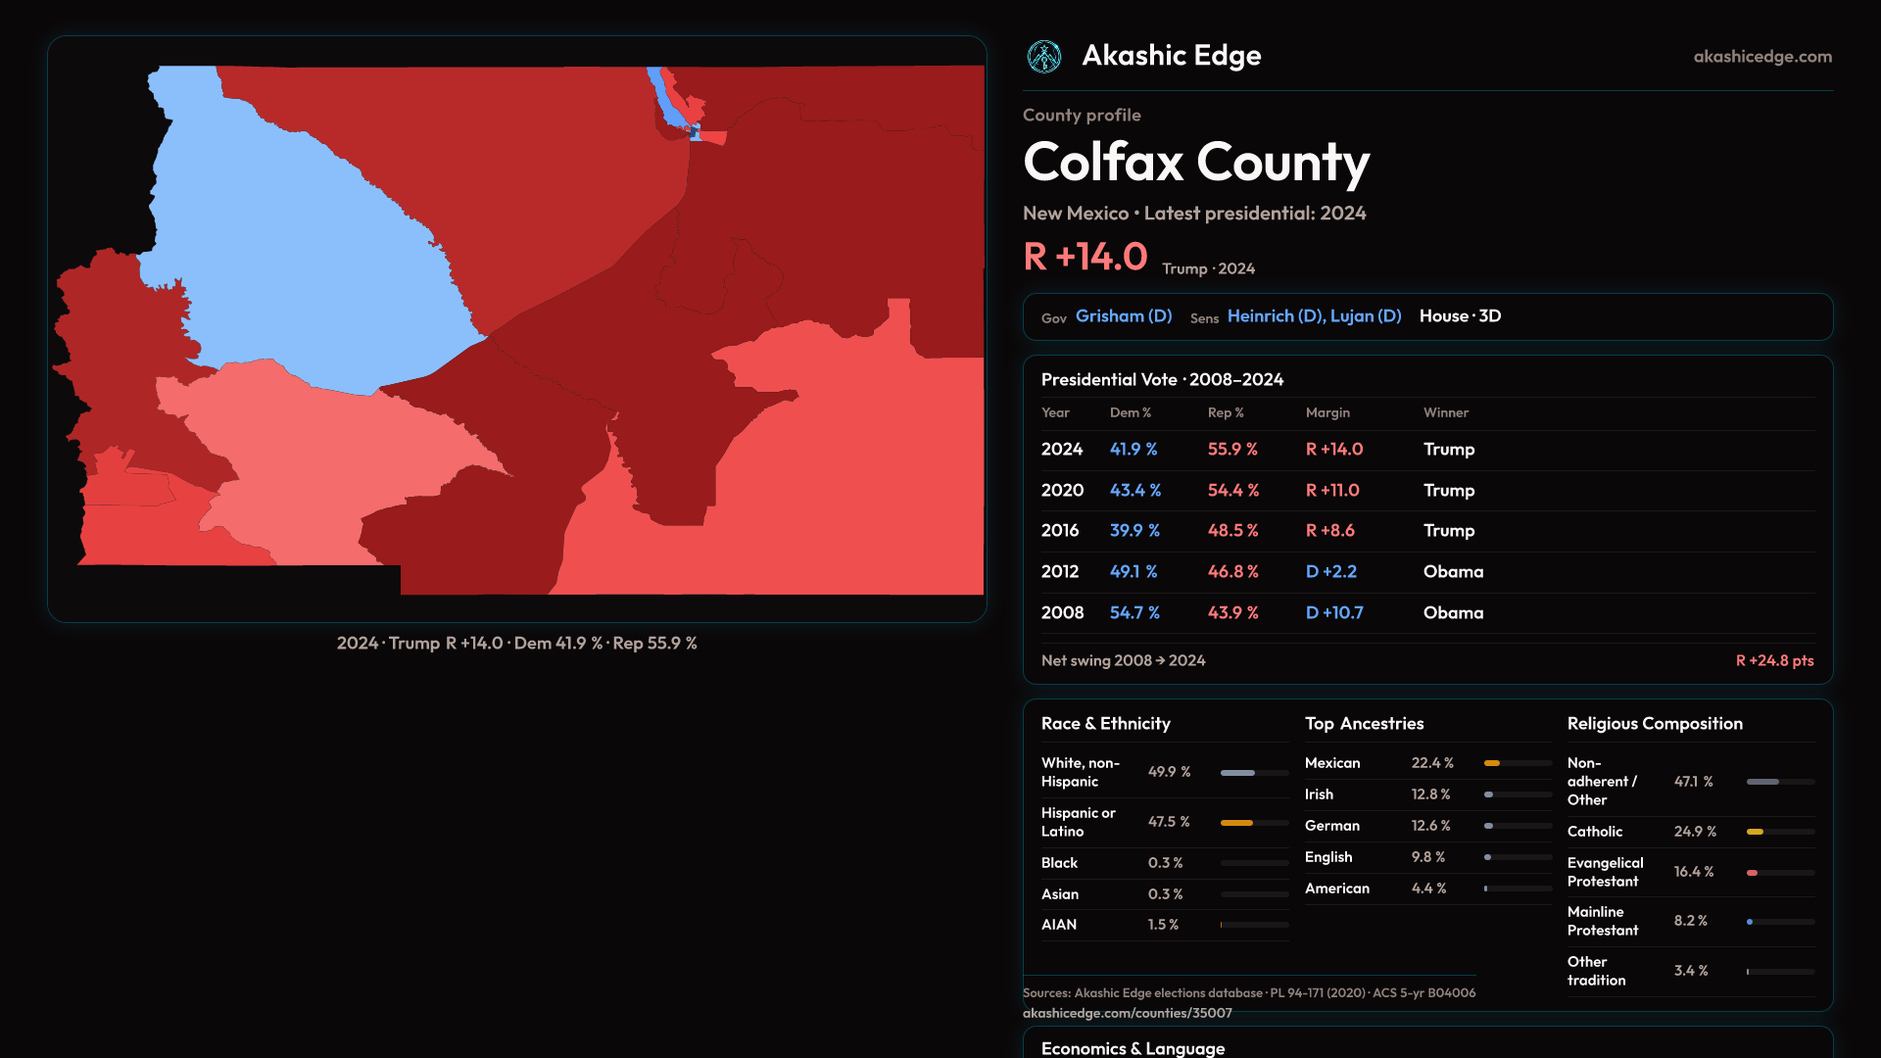Click the House 3D label

(x=1460, y=316)
